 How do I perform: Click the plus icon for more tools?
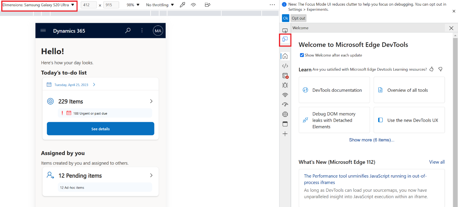pyautogui.click(x=285, y=134)
